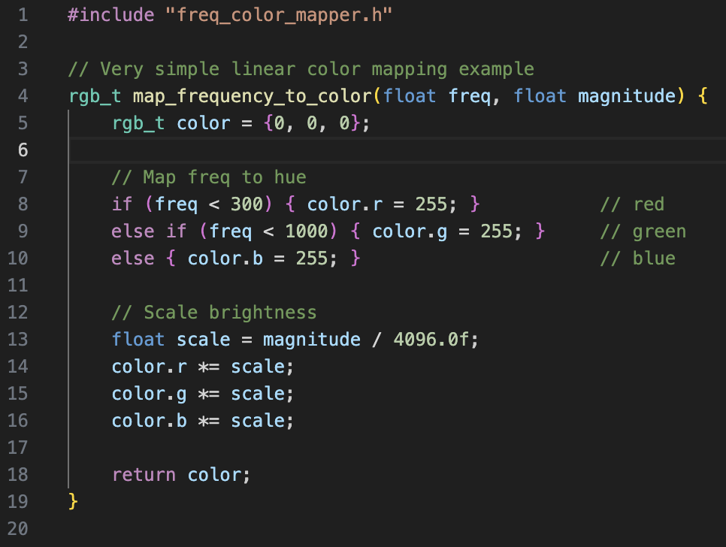Place cursor on the magnitude parameter in signature

click(627, 96)
